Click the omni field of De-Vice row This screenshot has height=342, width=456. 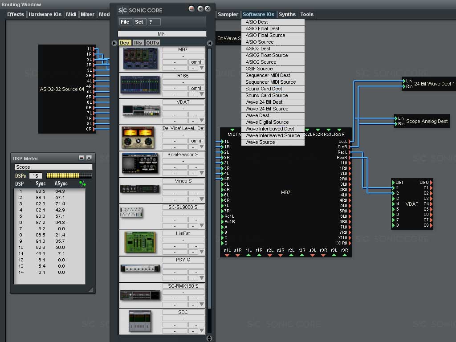pos(196,141)
